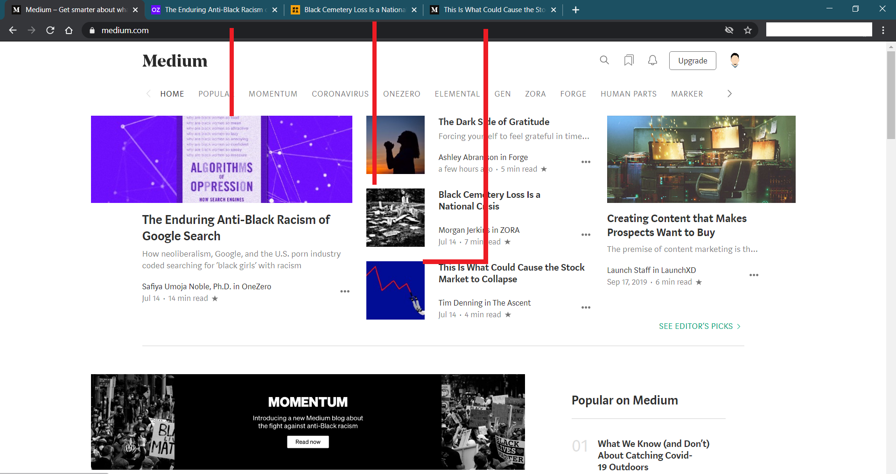Bookmark this page with the star icon
Screen dimensions: 896x474
(748, 30)
